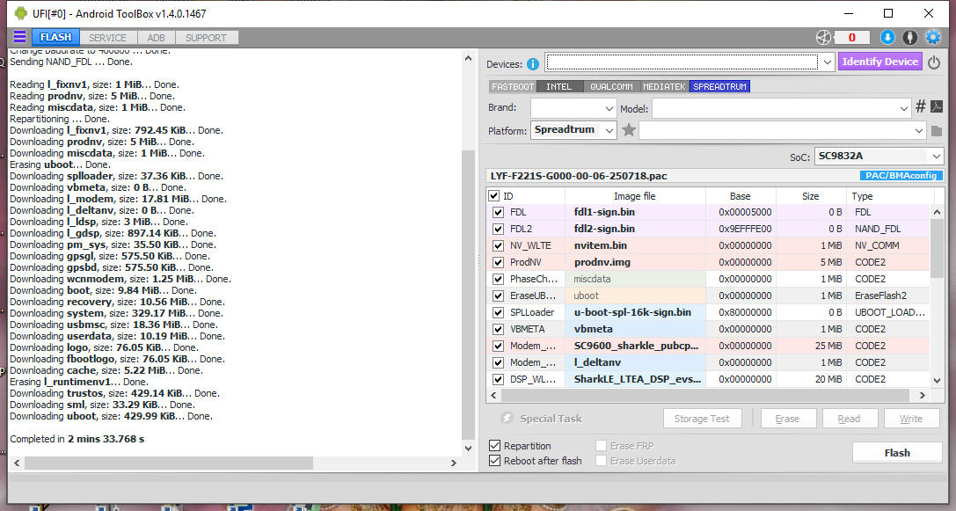Click the Write button
This screenshot has width=956, height=511.
coord(911,419)
